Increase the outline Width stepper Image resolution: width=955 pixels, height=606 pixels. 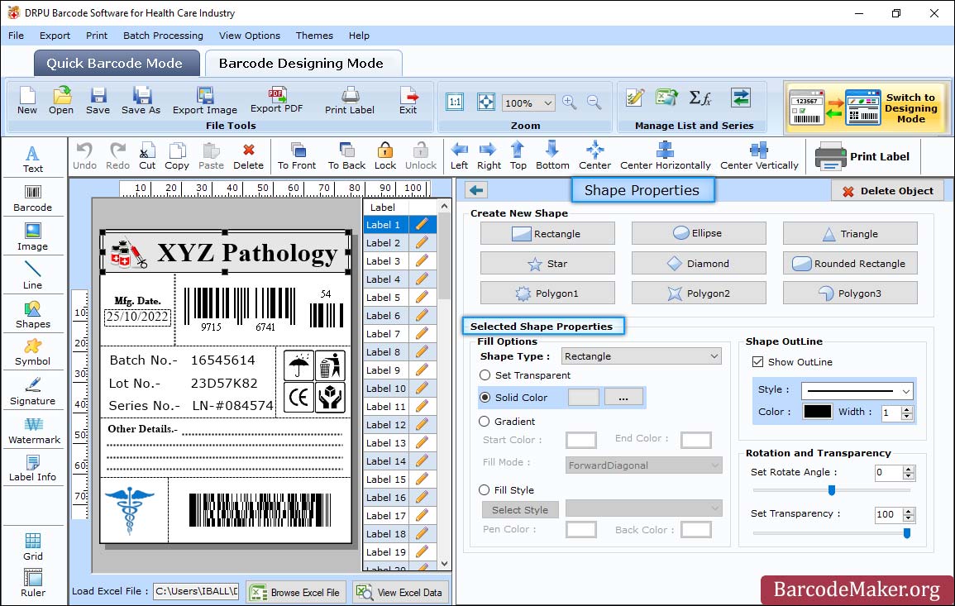tap(908, 408)
